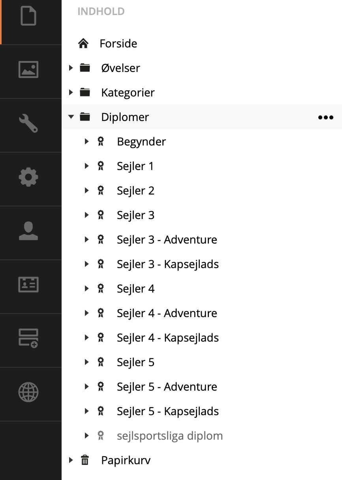This screenshot has width=342, height=480.
Task: Open the Content section document icon
Action: click(28, 16)
